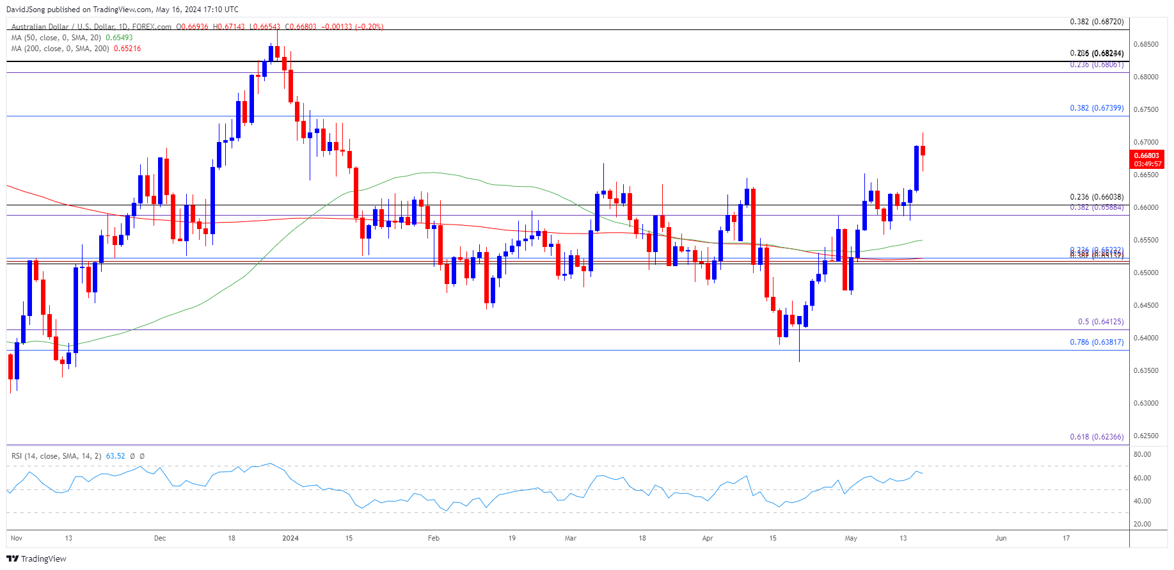
Task: Click the red current price tag 0.66803
Action: pyautogui.click(x=1146, y=155)
